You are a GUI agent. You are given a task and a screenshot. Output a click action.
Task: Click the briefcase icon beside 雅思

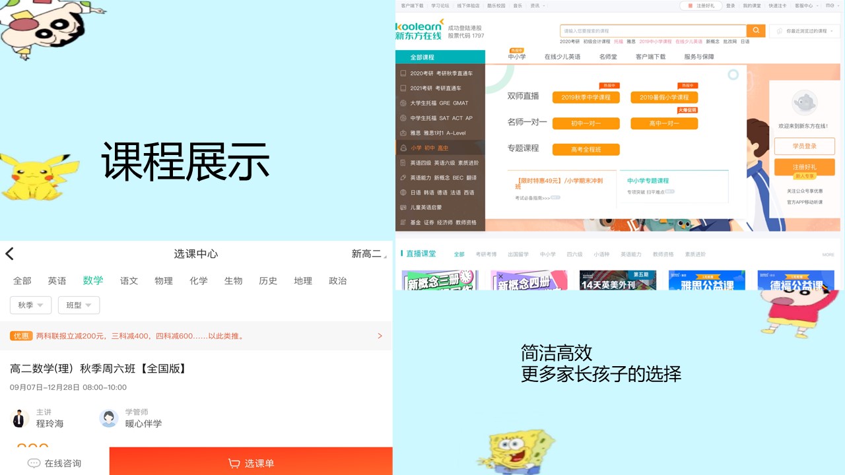403,133
